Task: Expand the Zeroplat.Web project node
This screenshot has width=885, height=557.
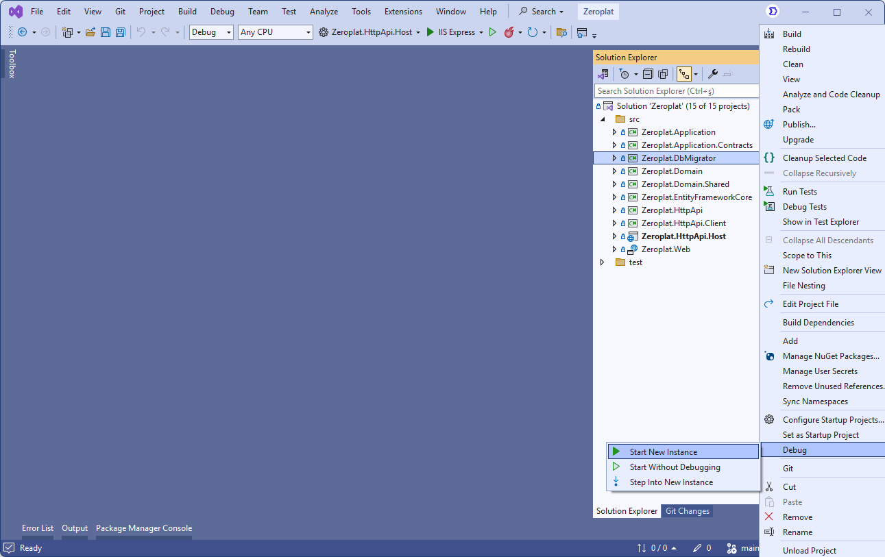Action: (614, 249)
